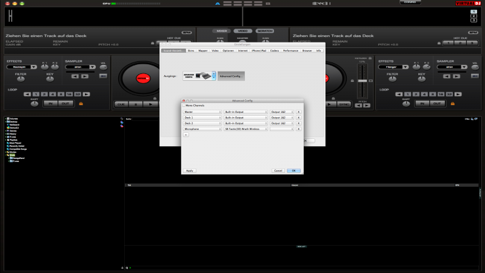The width and height of the screenshot is (485, 273).
Task: Remove the Deck 2 row with its X button
Action: (x=298, y=123)
